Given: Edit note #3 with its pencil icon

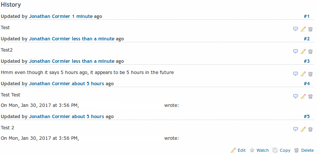Looking at the screenshot, I should click(303, 74).
